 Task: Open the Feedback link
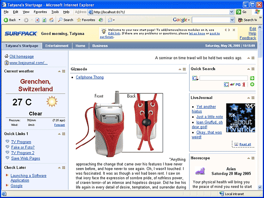point(248,38)
